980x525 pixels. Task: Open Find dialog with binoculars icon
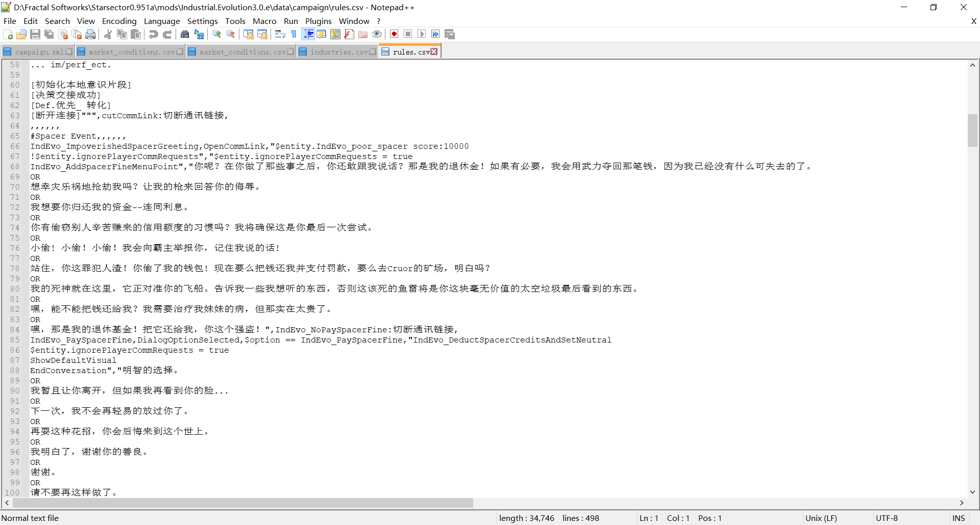pos(185,34)
